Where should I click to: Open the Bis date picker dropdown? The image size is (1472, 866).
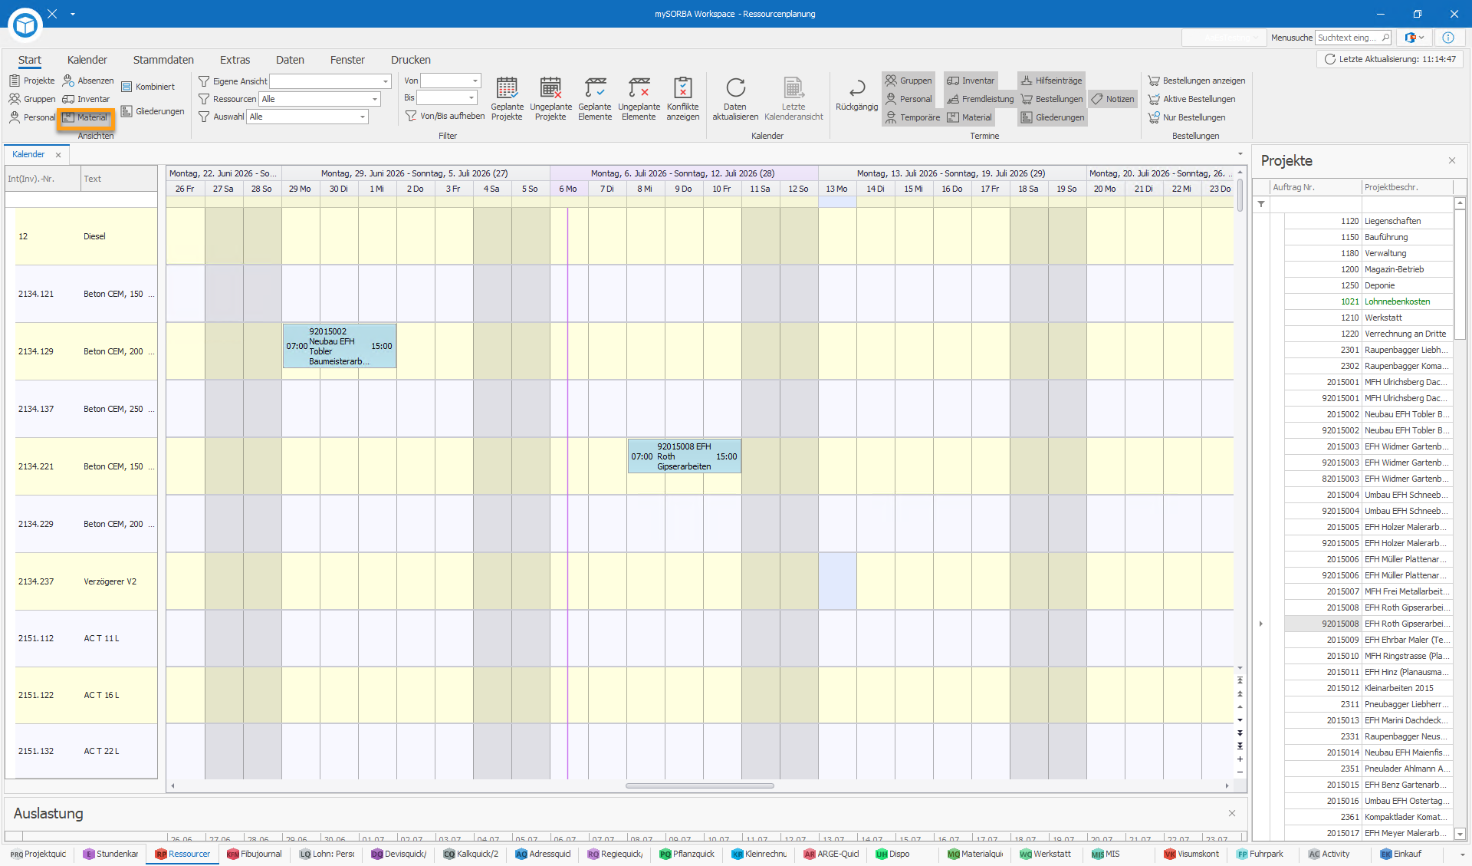pyautogui.click(x=471, y=97)
